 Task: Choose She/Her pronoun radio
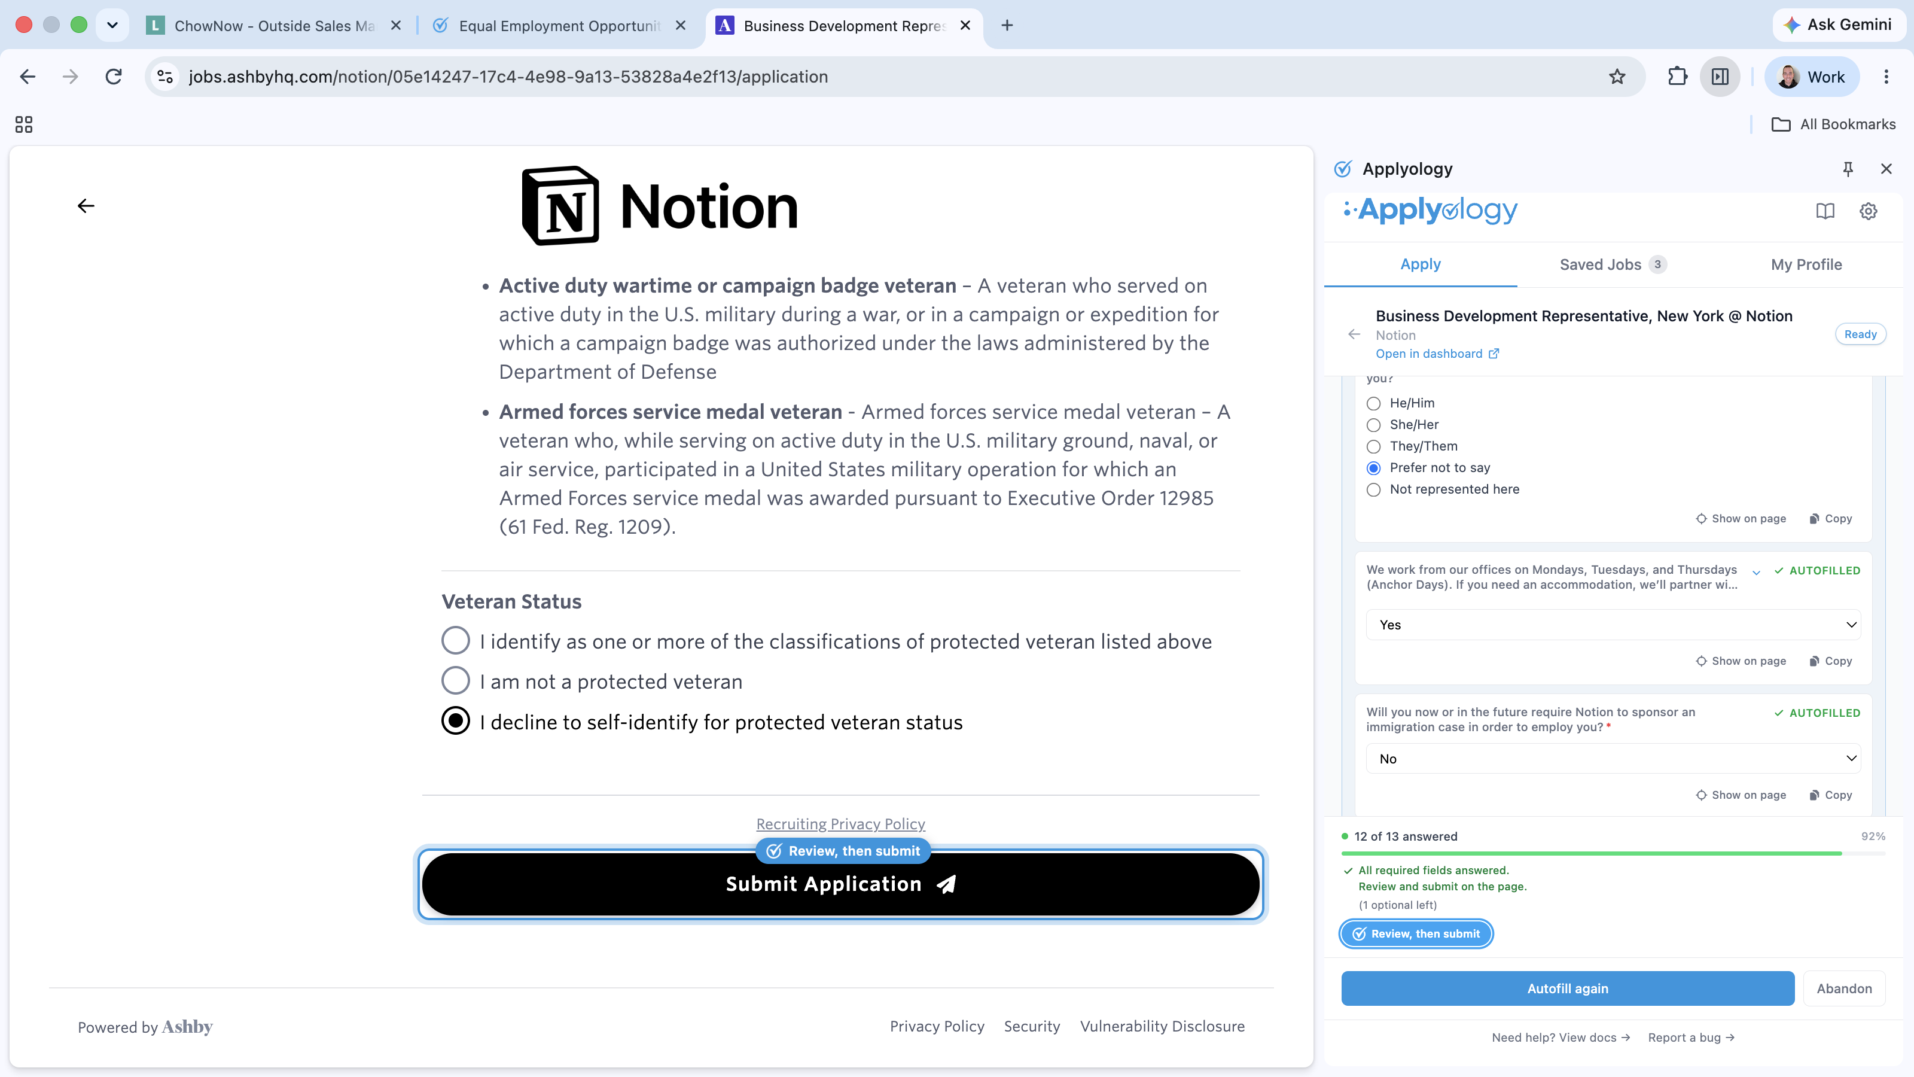[1374, 425]
